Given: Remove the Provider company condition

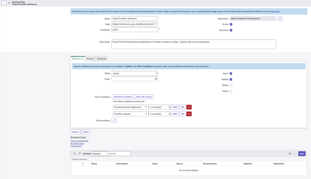Looking at the screenshot, I should point(189,114).
